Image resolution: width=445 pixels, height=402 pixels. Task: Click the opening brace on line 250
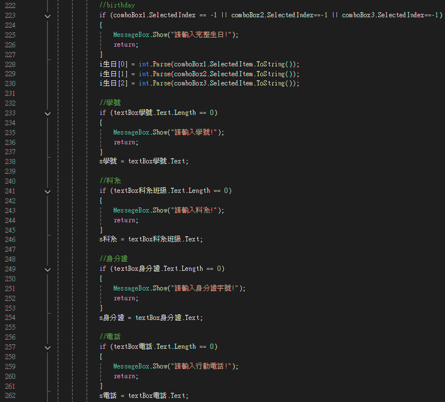[101, 279]
